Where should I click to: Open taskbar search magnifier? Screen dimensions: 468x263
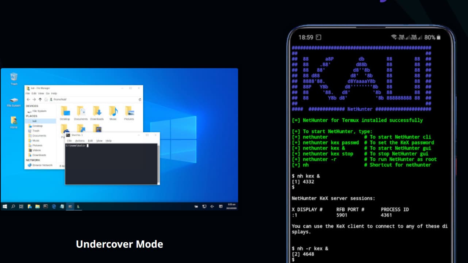13,206
